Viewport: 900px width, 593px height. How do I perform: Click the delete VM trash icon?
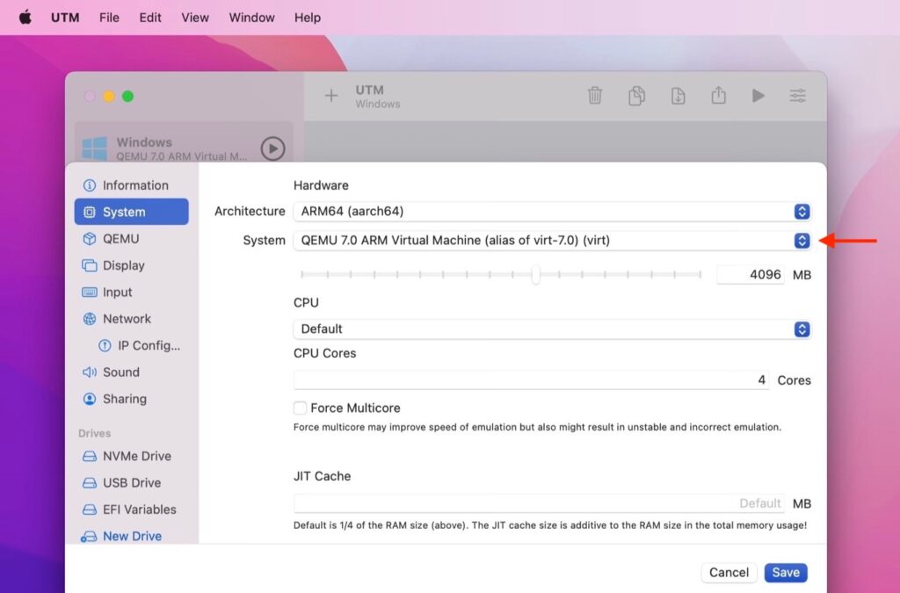(595, 97)
